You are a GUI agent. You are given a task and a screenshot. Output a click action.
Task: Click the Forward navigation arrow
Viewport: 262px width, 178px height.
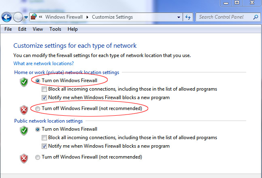point(18,17)
